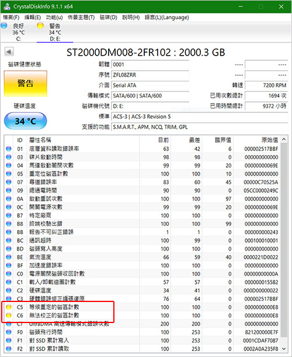
Task: Click the CrystalDiskInfo app icon in the title bar
Action: pyautogui.click(x=6, y=6)
